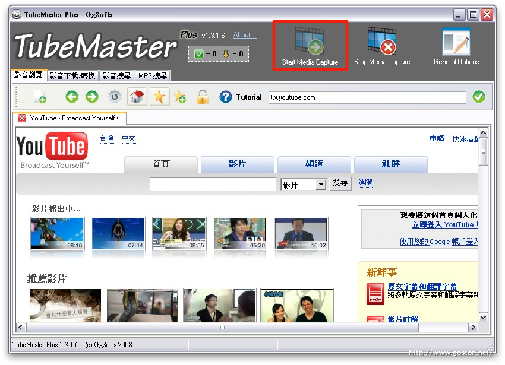Click the vertical scrollbar thumb
The image size is (505, 365).
pyautogui.click(x=483, y=151)
